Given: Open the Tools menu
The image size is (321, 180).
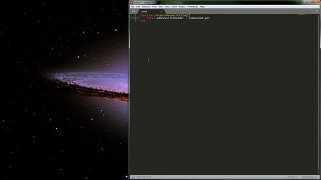Looking at the screenshot, I should pyautogui.click(x=174, y=6).
